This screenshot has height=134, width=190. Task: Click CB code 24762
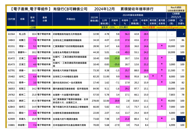11,95
